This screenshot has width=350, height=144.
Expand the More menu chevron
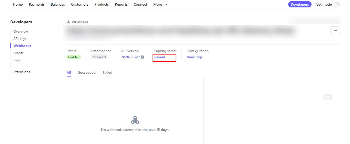(x=165, y=5)
